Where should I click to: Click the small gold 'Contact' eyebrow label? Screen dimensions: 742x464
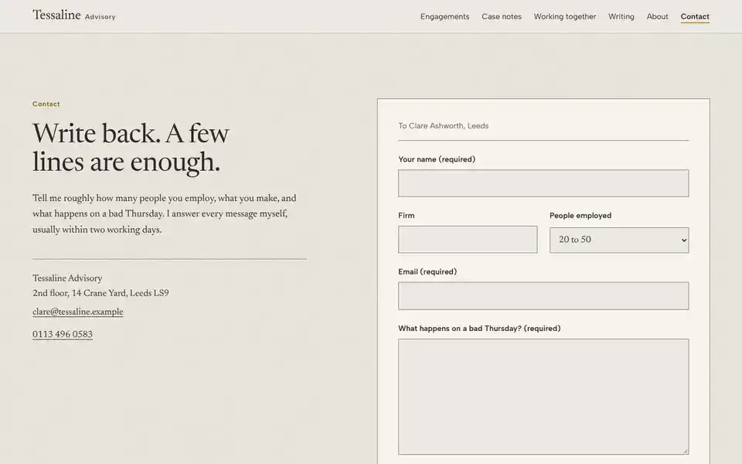coord(46,104)
